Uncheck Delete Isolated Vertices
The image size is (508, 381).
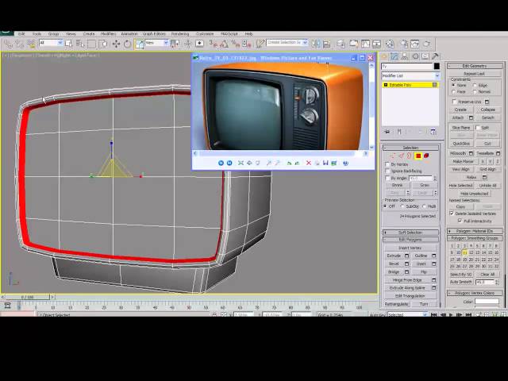(452, 214)
